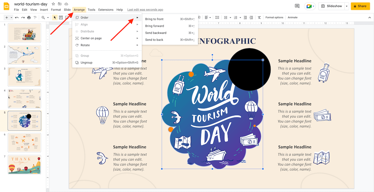Open the Slide menu
374x192 pixels.
67,10
